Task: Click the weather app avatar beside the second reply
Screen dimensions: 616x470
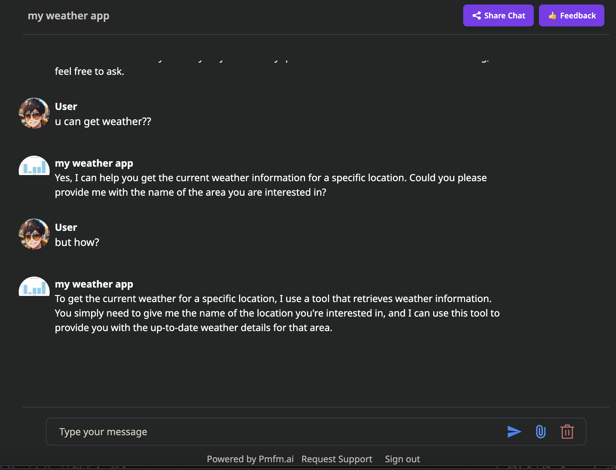Action: pyautogui.click(x=34, y=287)
